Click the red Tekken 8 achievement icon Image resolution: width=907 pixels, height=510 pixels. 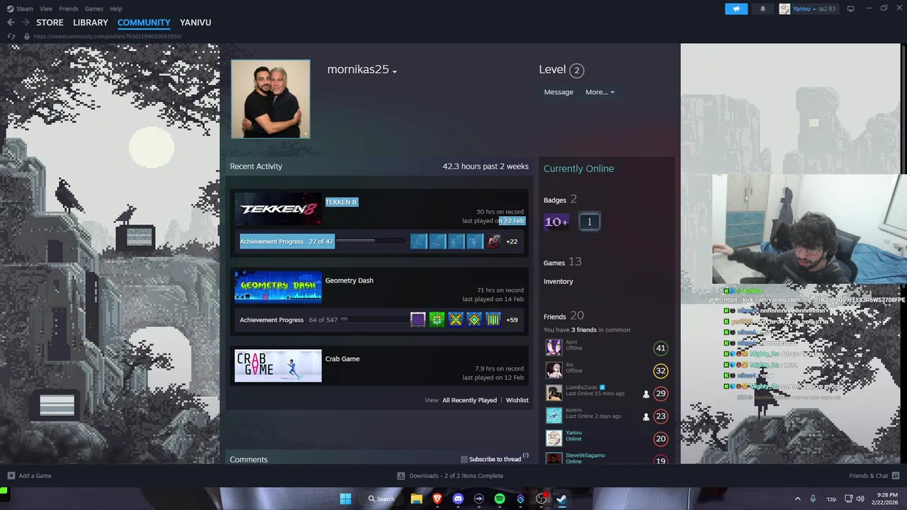pos(493,242)
